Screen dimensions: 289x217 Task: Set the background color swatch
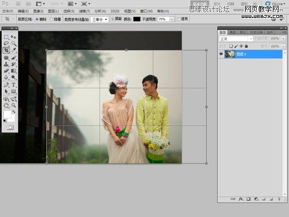tap(13, 119)
